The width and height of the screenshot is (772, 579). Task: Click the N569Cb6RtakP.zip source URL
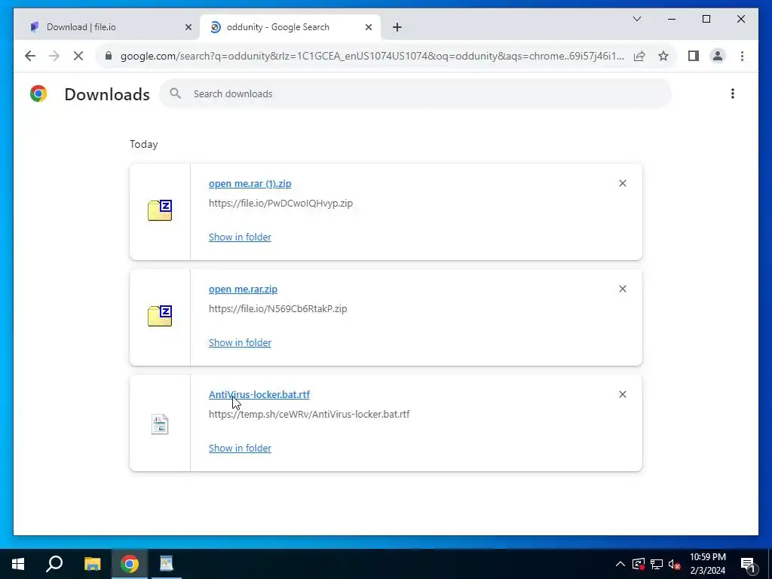point(277,308)
